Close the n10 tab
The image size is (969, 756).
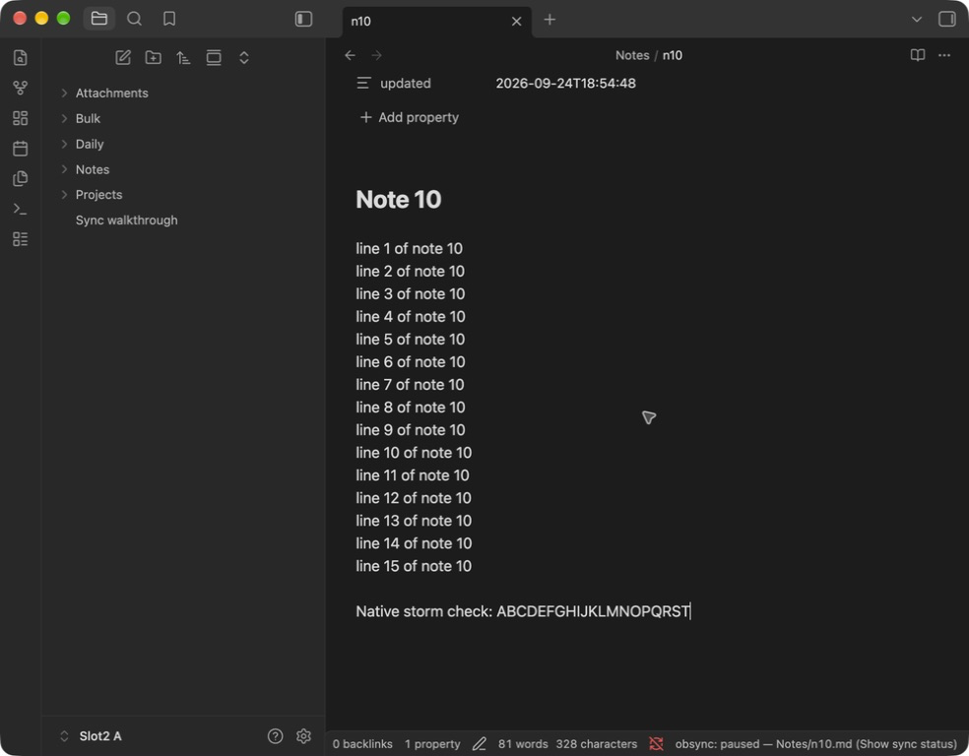point(517,21)
